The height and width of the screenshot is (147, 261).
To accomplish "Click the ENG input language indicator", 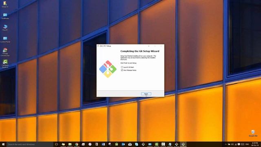I will pos(247,144).
